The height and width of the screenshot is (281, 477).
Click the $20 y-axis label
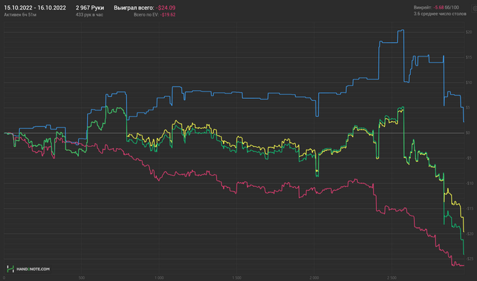(469, 32)
